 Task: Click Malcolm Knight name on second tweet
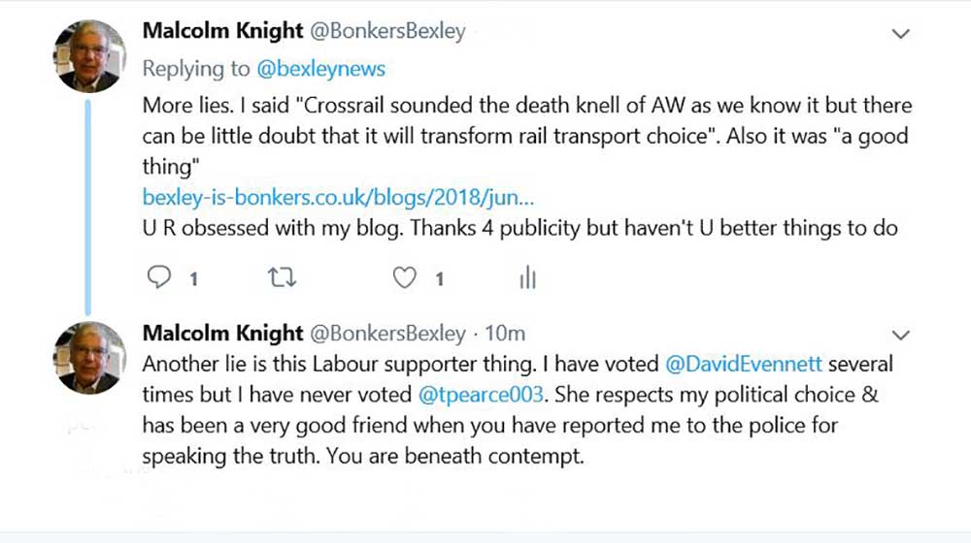pyautogui.click(x=222, y=334)
